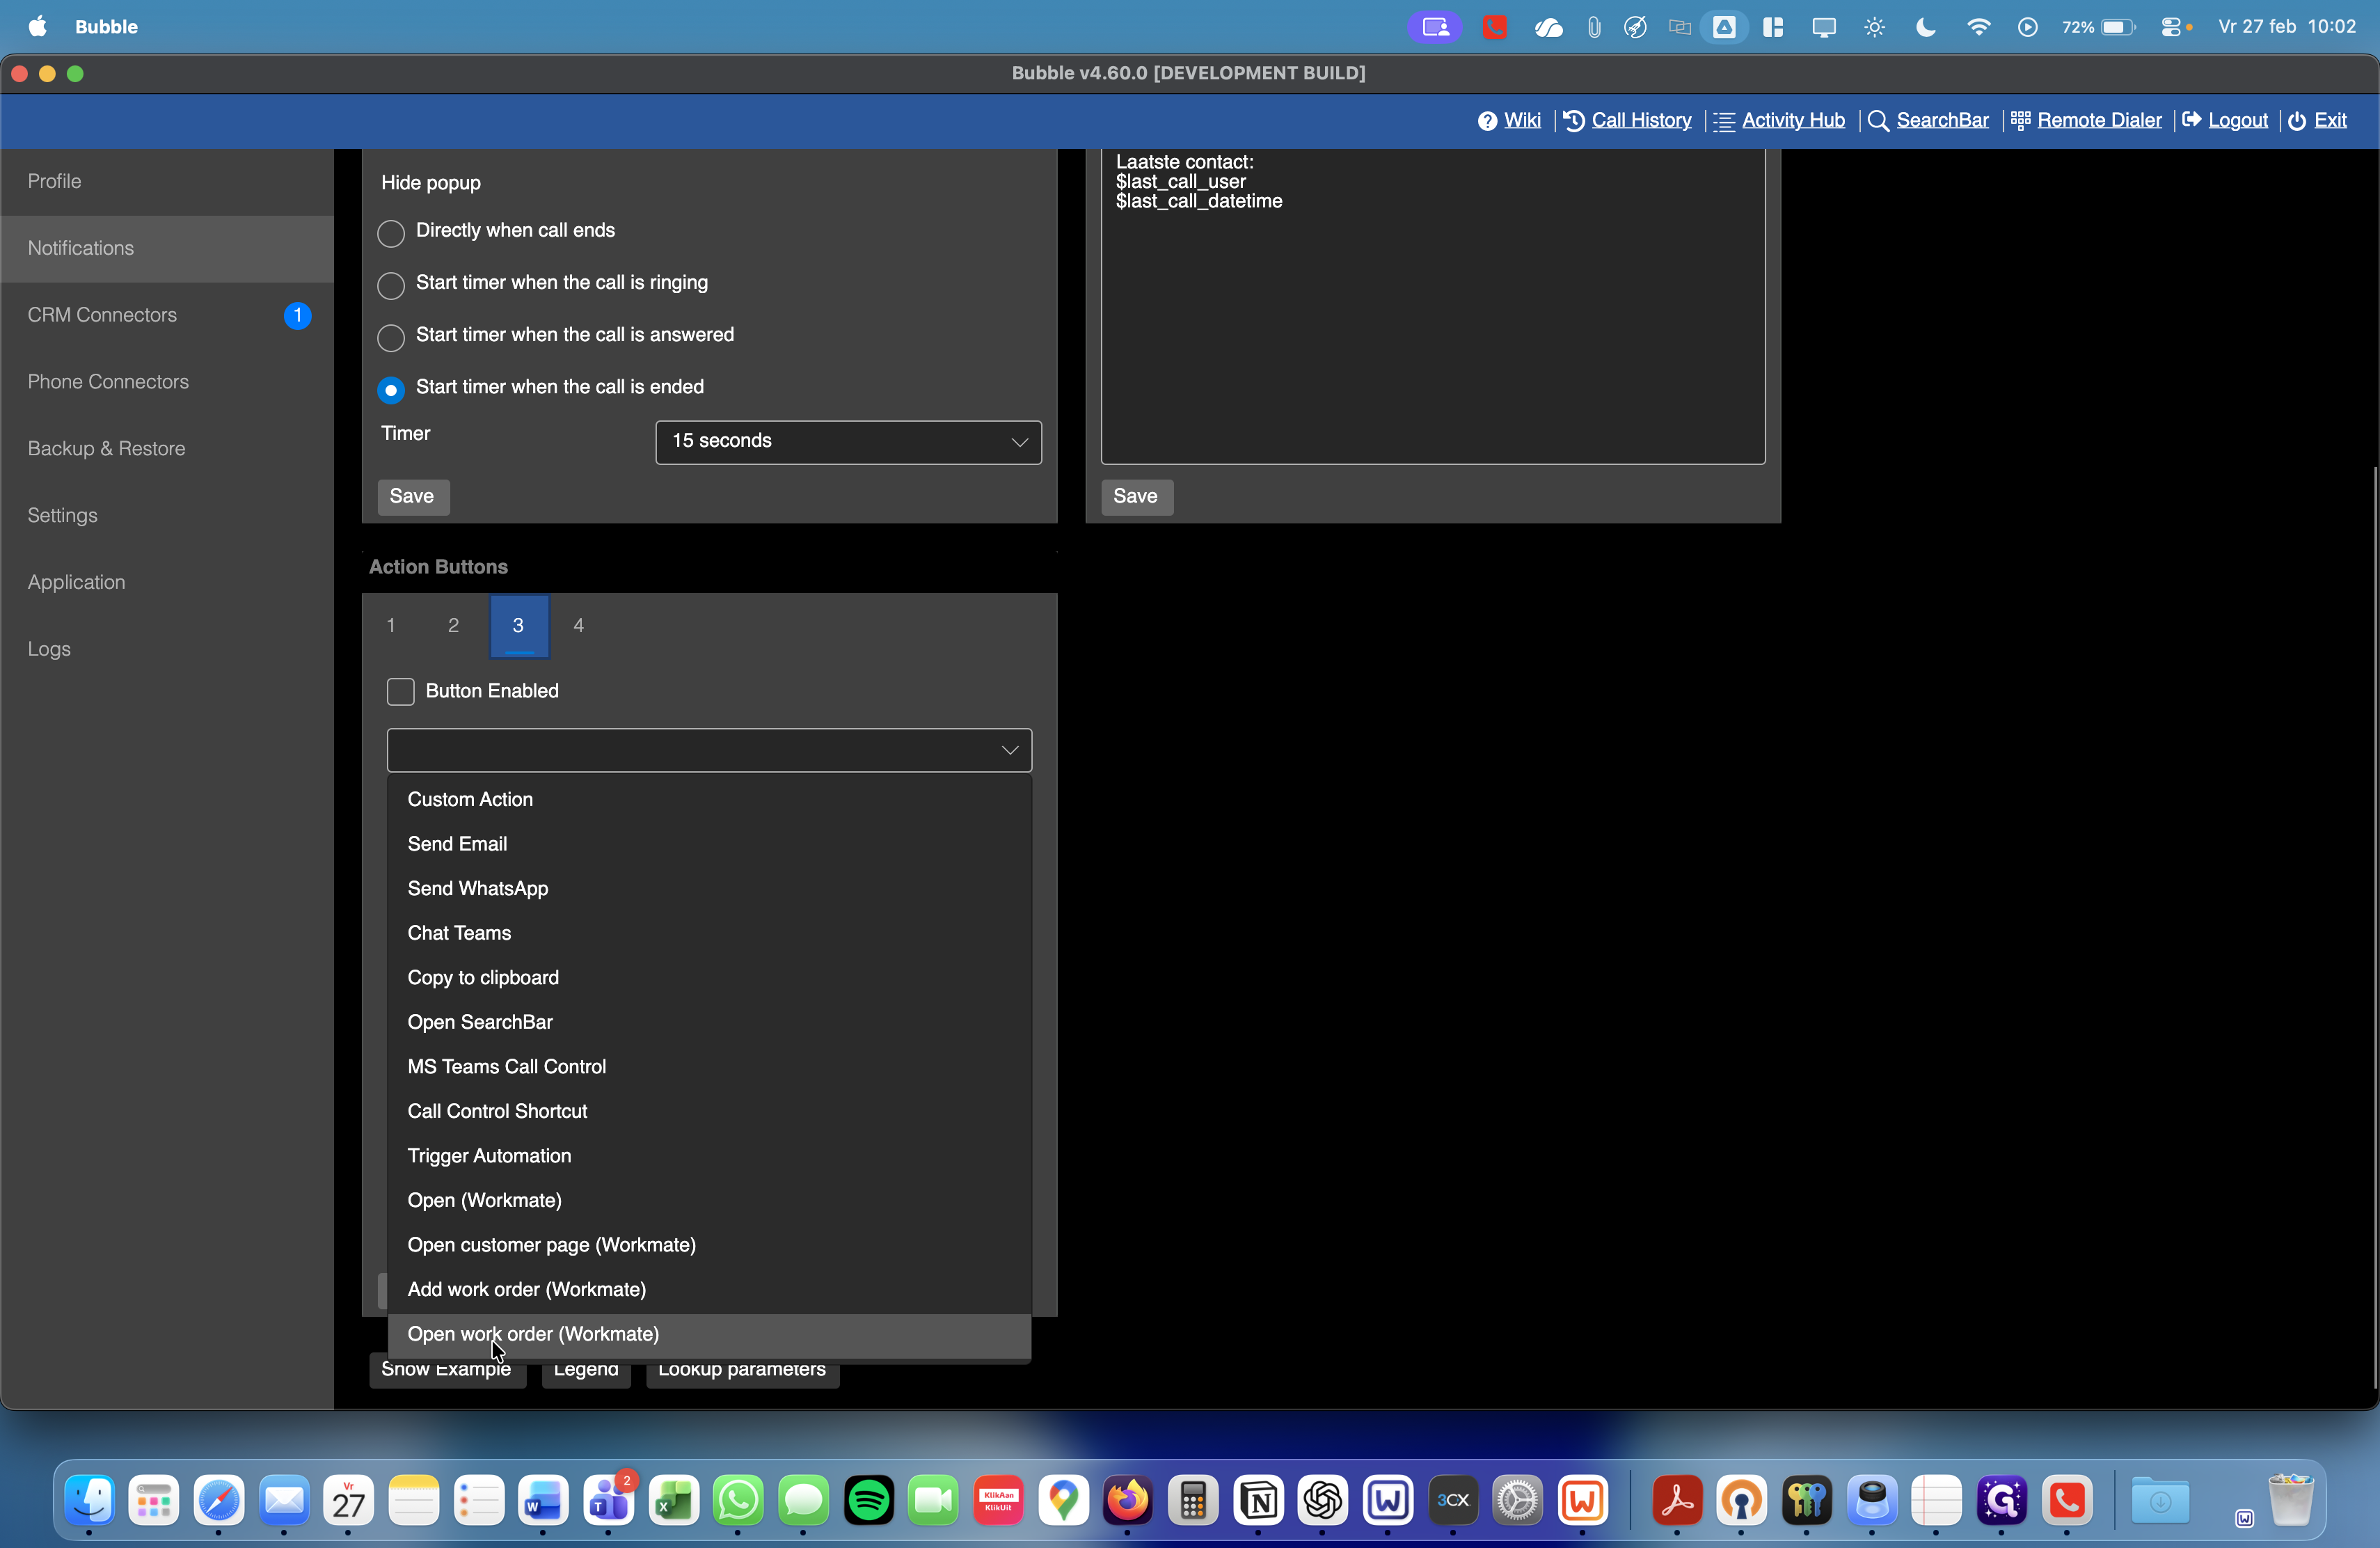The width and height of the screenshot is (2380, 1548).
Task: Click the SearchBar magnifier icon
Action: (x=1877, y=121)
